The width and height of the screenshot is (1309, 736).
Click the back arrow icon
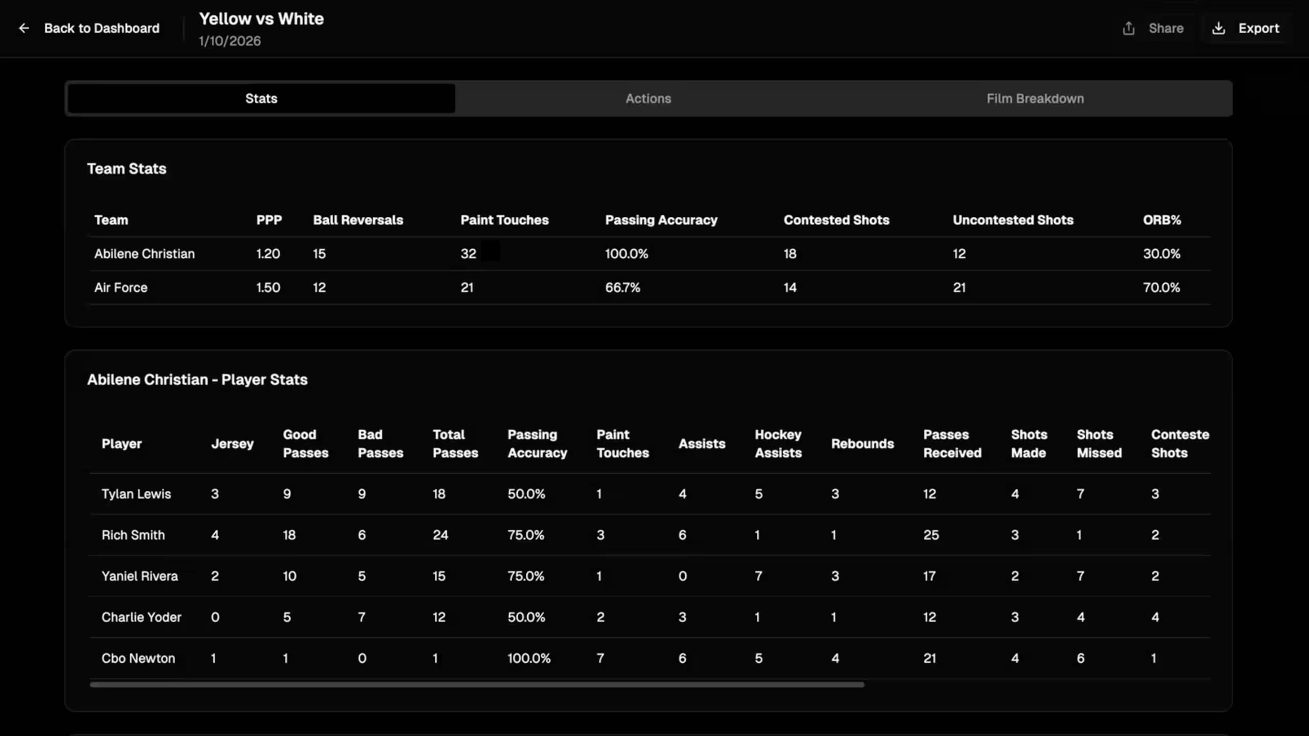pyautogui.click(x=24, y=28)
